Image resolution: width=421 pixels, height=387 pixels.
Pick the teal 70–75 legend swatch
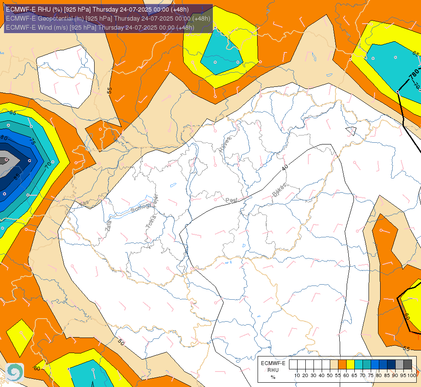(x=367, y=365)
